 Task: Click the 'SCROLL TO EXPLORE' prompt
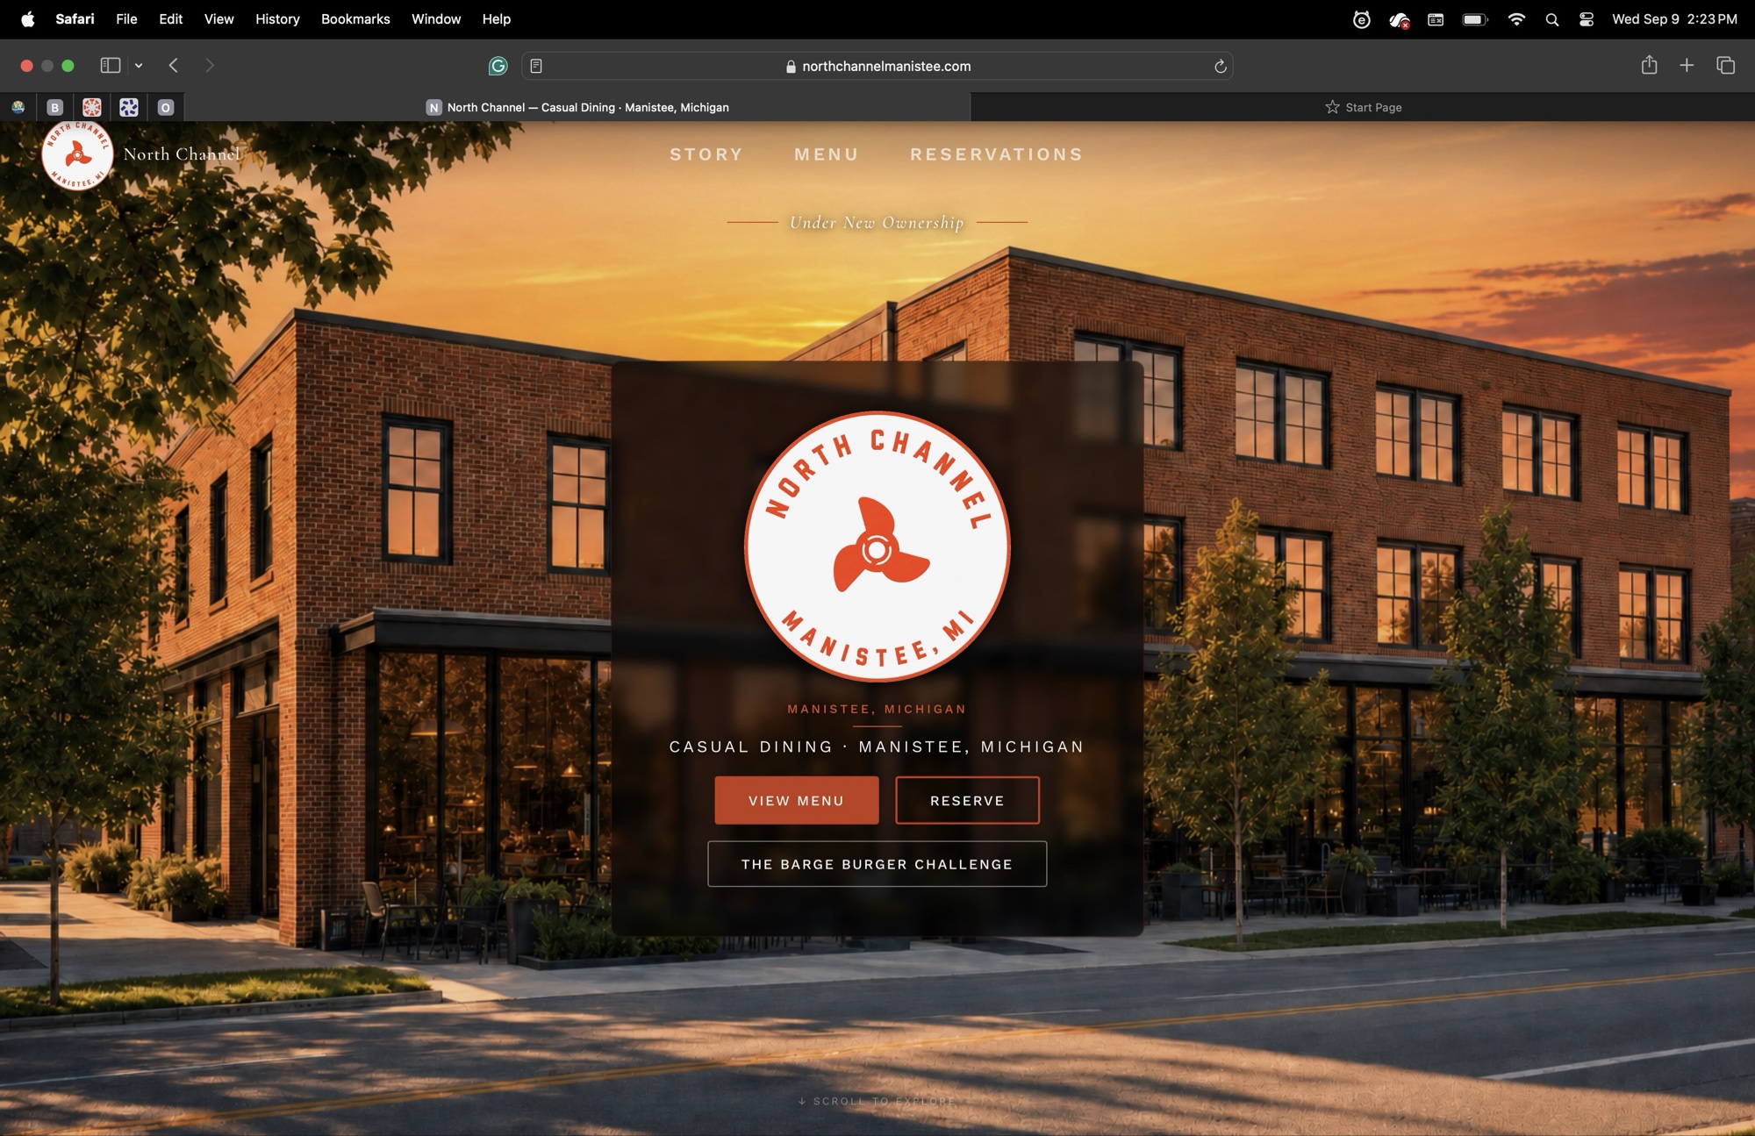[x=877, y=1101]
